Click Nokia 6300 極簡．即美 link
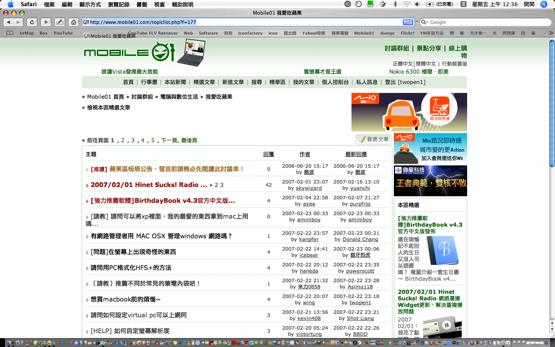This screenshot has height=347, width=555. (x=419, y=72)
